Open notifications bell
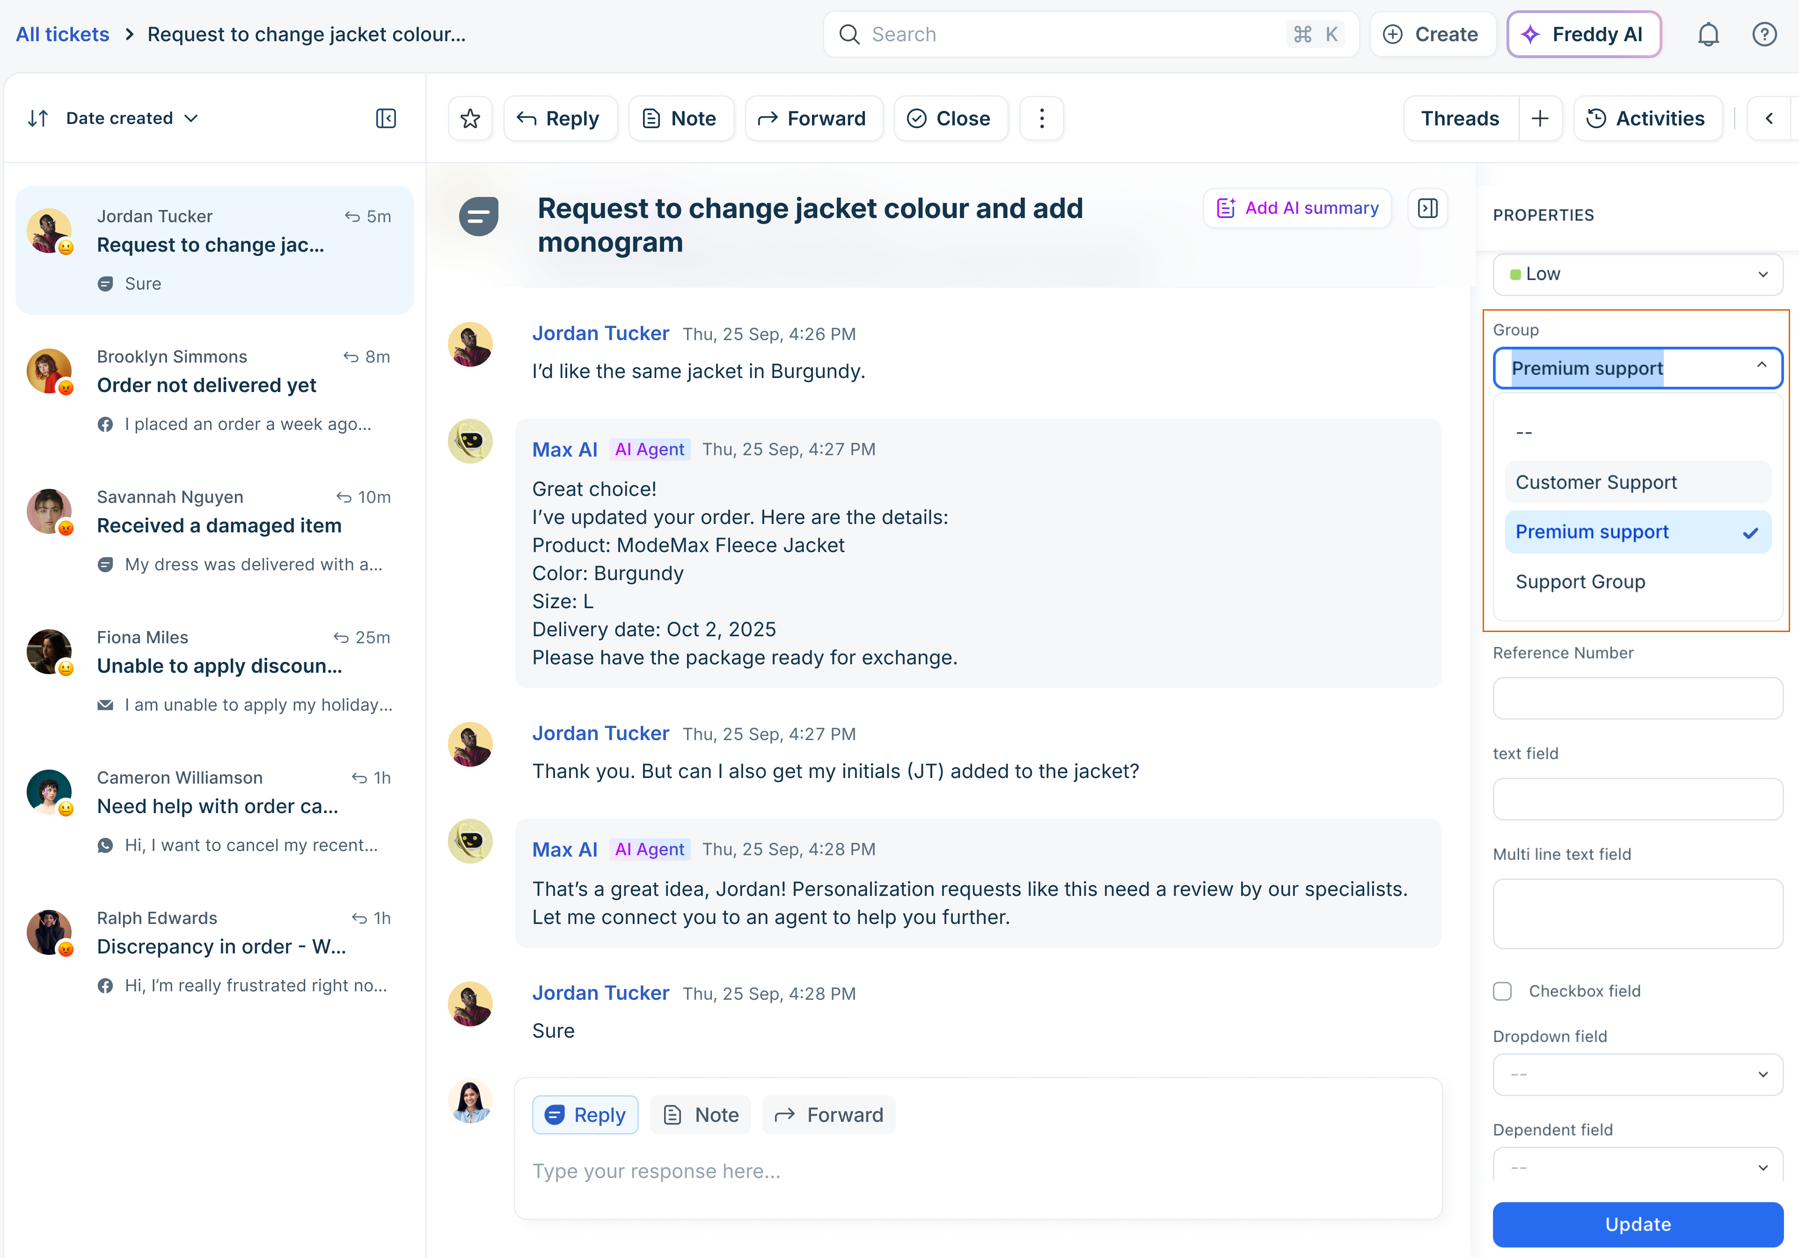The image size is (1799, 1258). pos(1708,35)
